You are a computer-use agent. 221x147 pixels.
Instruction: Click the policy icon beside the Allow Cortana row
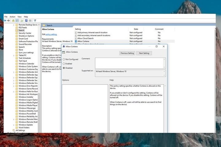76,41
